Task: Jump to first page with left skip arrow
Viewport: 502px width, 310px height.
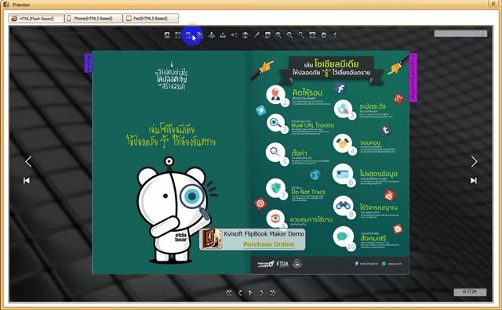Action: [x=27, y=181]
